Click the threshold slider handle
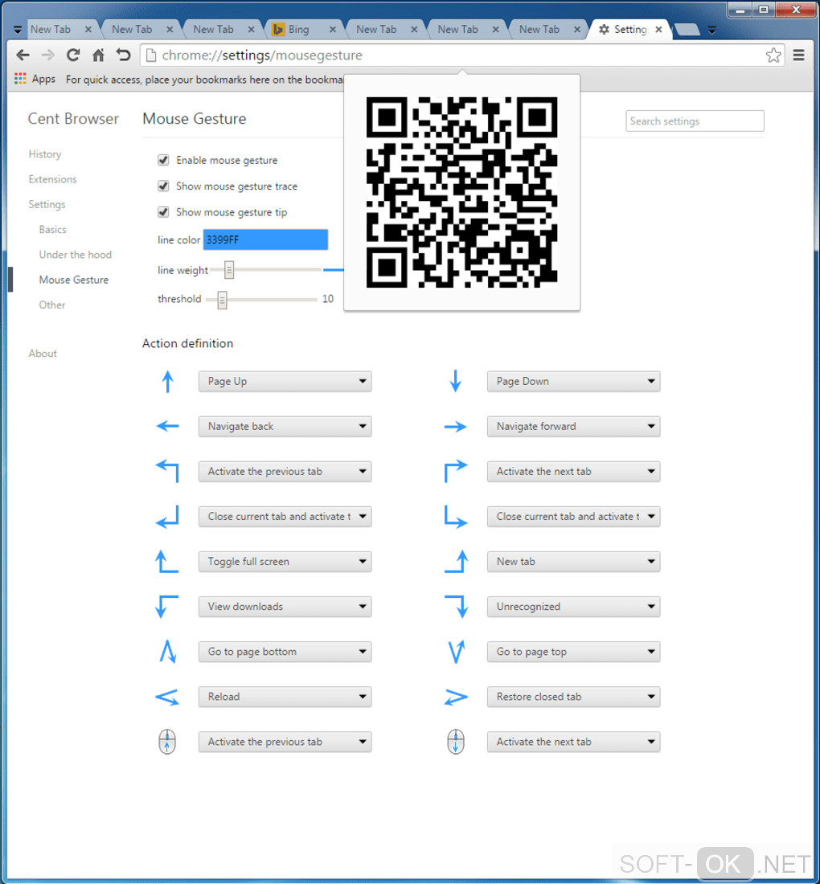The width and height of the screenshot is (820, 884). (x=222, y=300)
